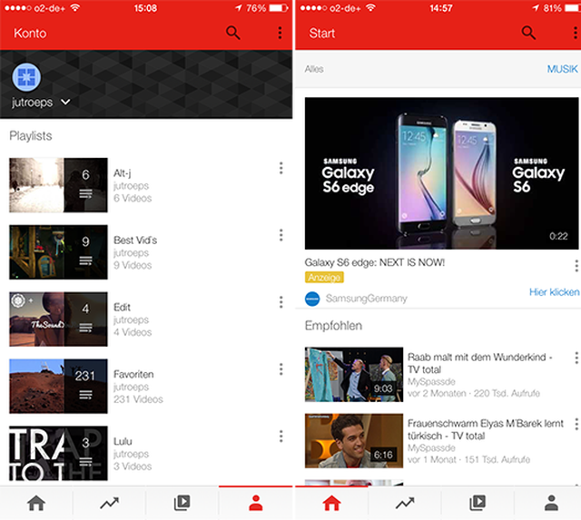
Task: Open the options menu for the Alt-j playlist
Action: coord(281,169)
